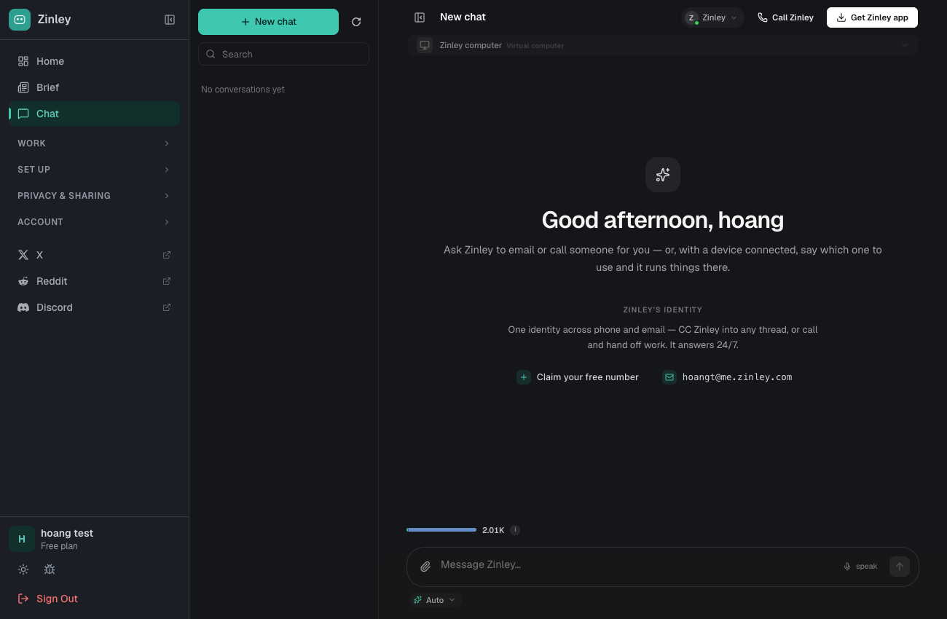Refresh the conversations list

coord(356,22)
